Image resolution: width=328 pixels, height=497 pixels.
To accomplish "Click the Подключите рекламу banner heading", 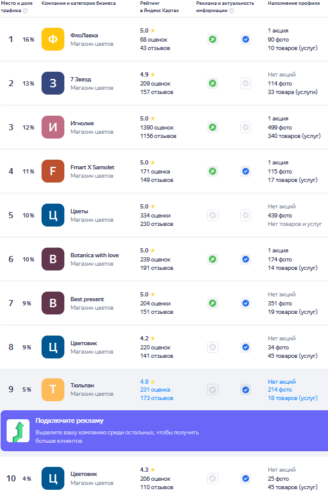I will pos(69,420).
